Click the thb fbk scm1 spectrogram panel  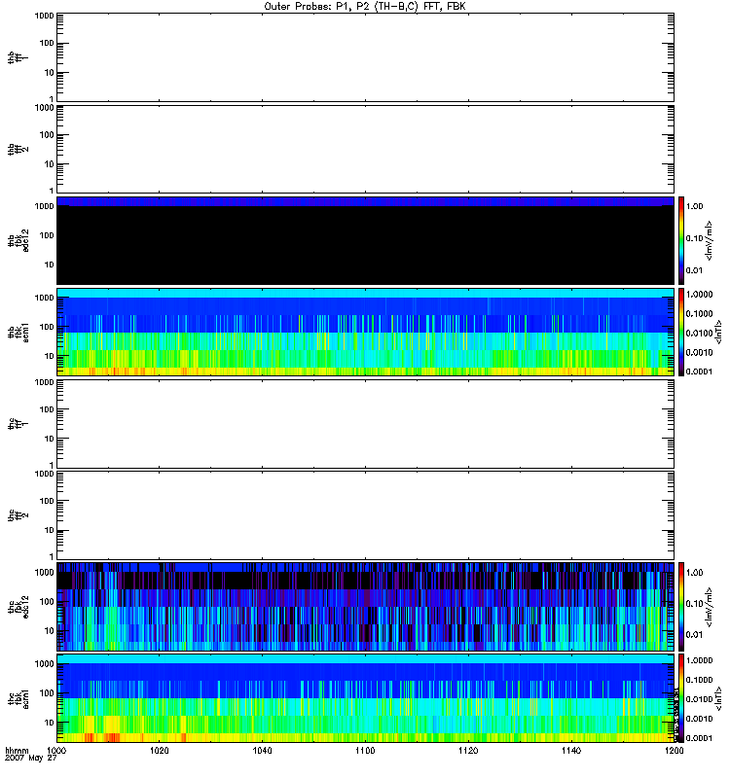pyautogui.click(x=365, y=332)
